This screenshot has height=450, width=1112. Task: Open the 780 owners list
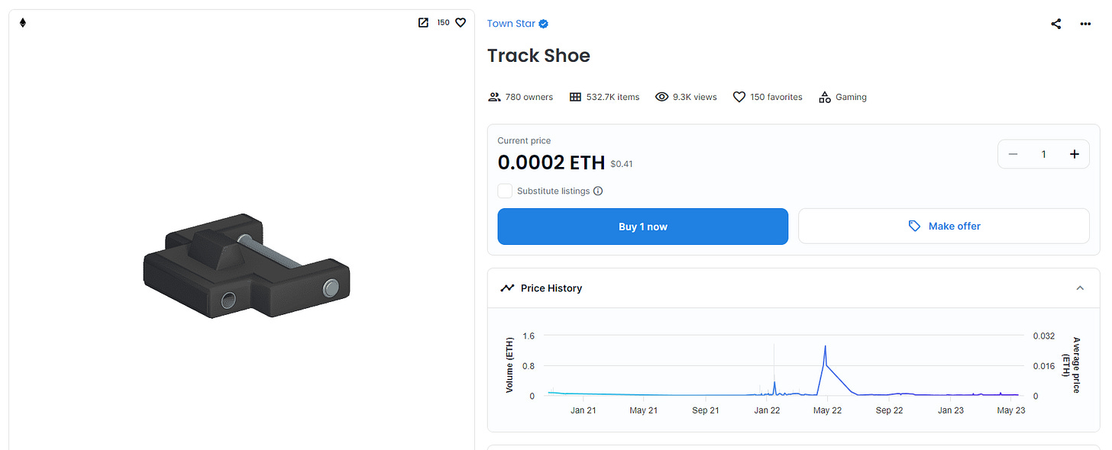tap(529, 97)
